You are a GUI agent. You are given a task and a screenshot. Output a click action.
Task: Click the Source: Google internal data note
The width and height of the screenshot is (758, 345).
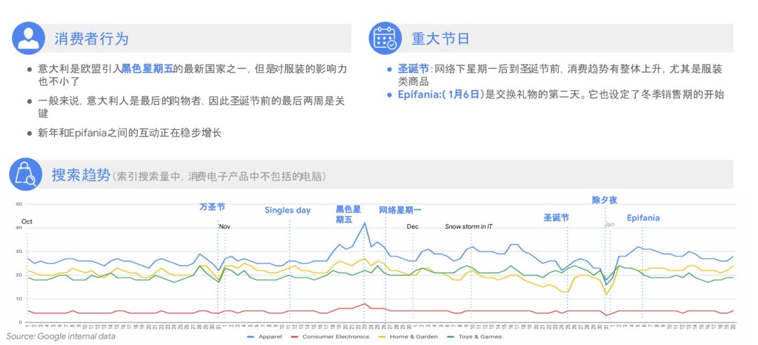pyautogui.click(x=61, y=336)
